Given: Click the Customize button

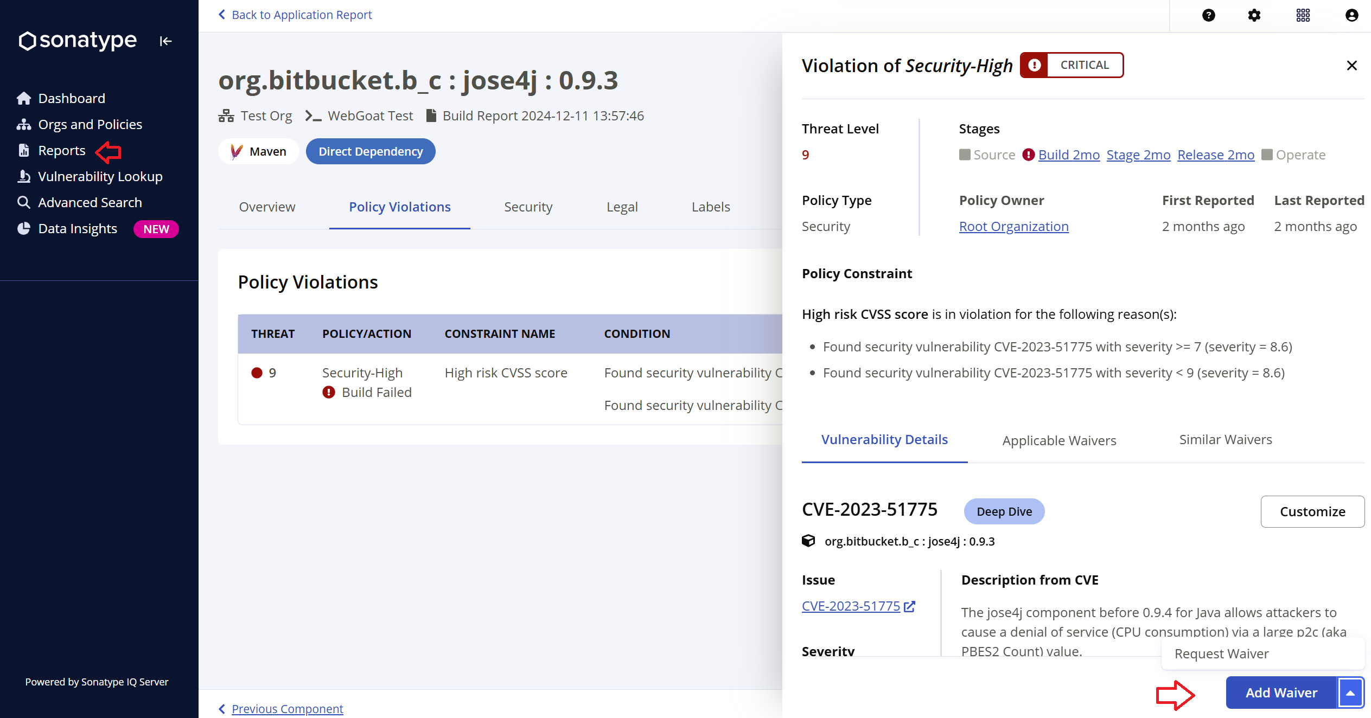Looking at the screenshot, I should point(1312,511).
